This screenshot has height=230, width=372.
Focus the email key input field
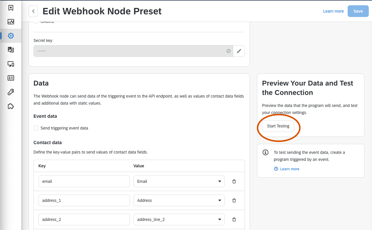pos(84,181)
